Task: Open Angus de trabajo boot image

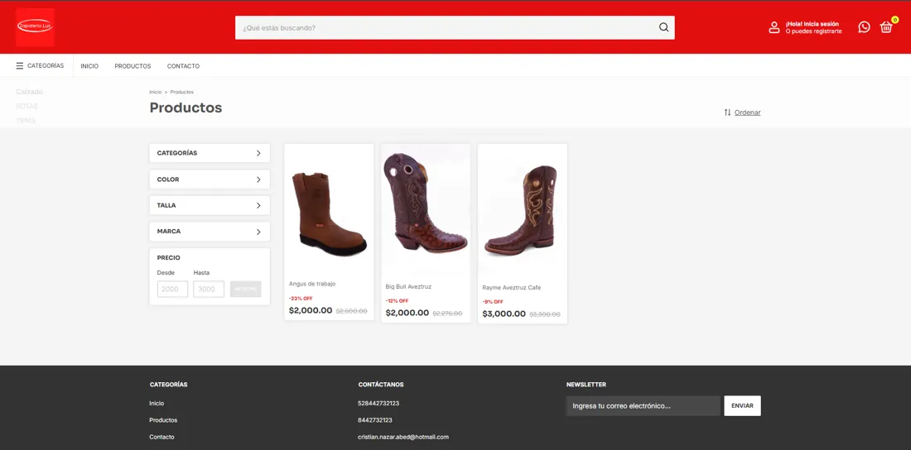Action: (329, 213)
